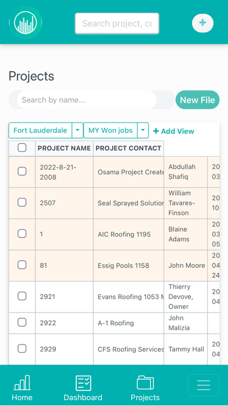
Task: Open AIC Roofing 1195 project
Action: 129,235
